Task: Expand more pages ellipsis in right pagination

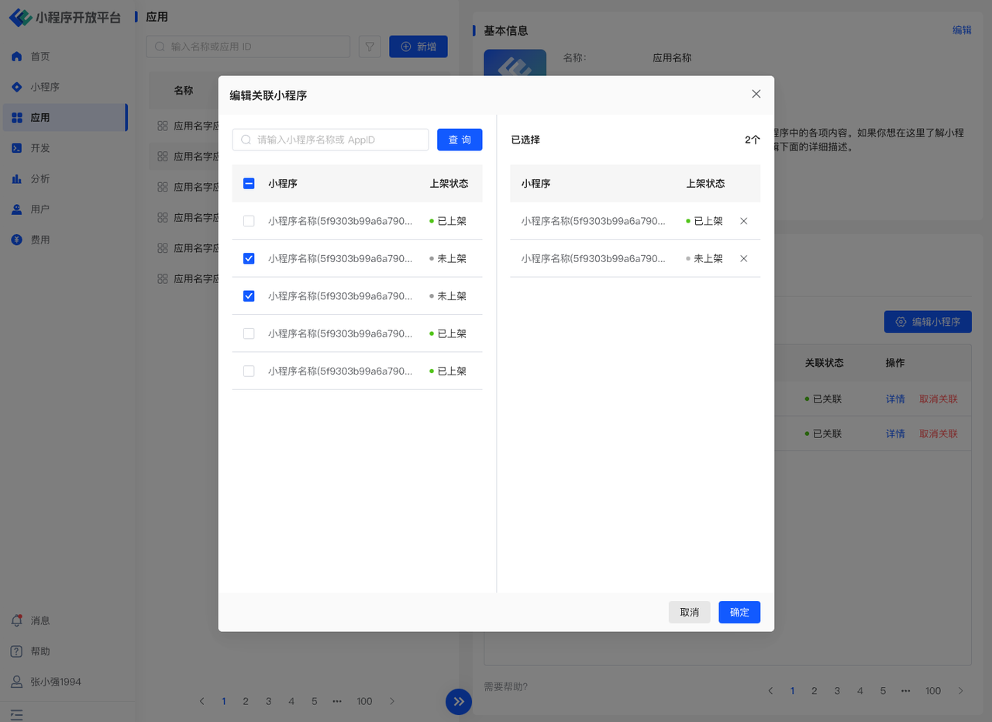Action: [905, 690]
